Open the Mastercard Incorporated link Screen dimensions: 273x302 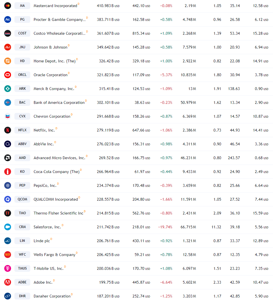coord(55,6)
